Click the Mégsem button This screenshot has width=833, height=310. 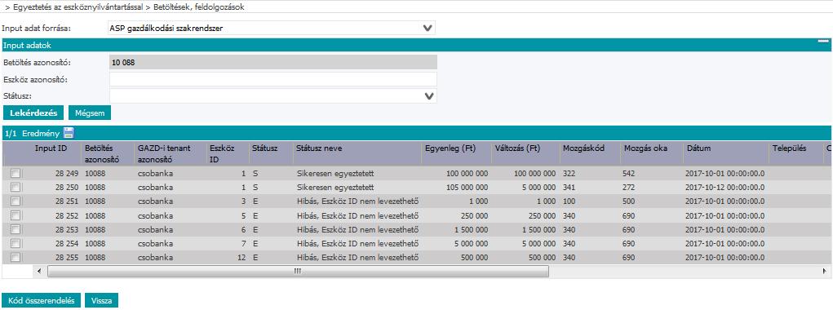pyautogui.click(x=90, y=113)
